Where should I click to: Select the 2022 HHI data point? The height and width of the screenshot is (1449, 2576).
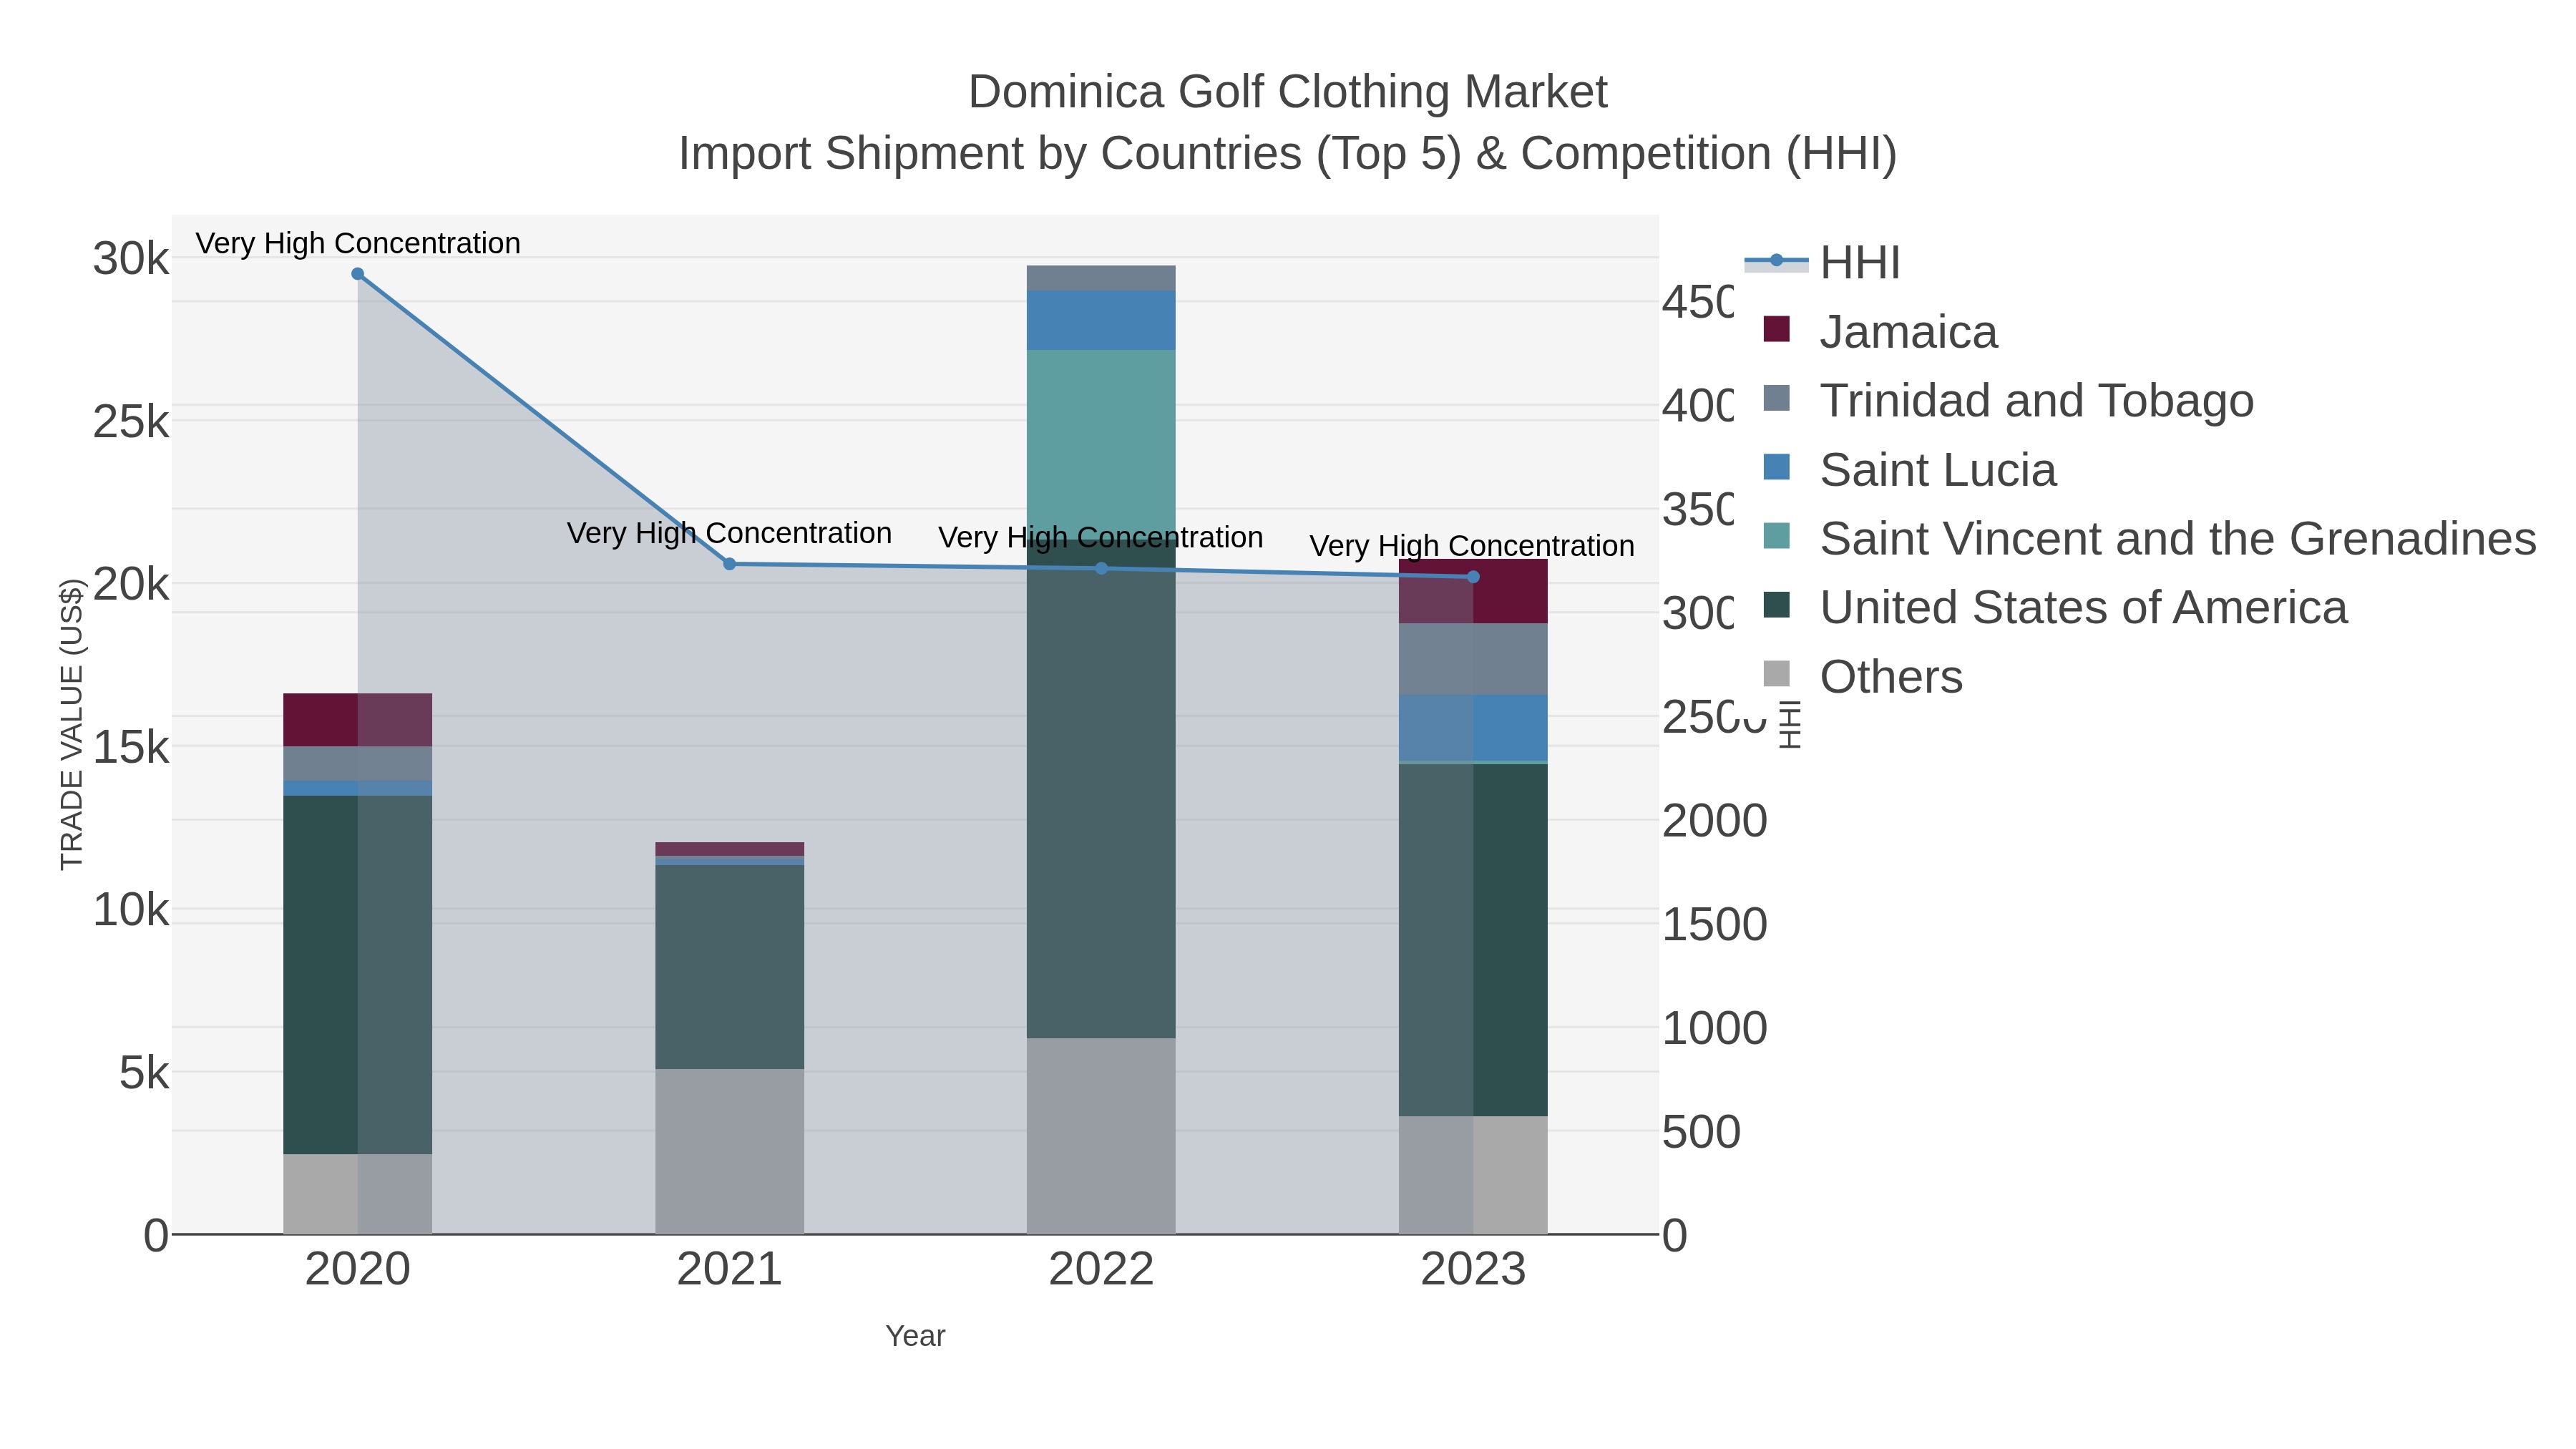1101,568
